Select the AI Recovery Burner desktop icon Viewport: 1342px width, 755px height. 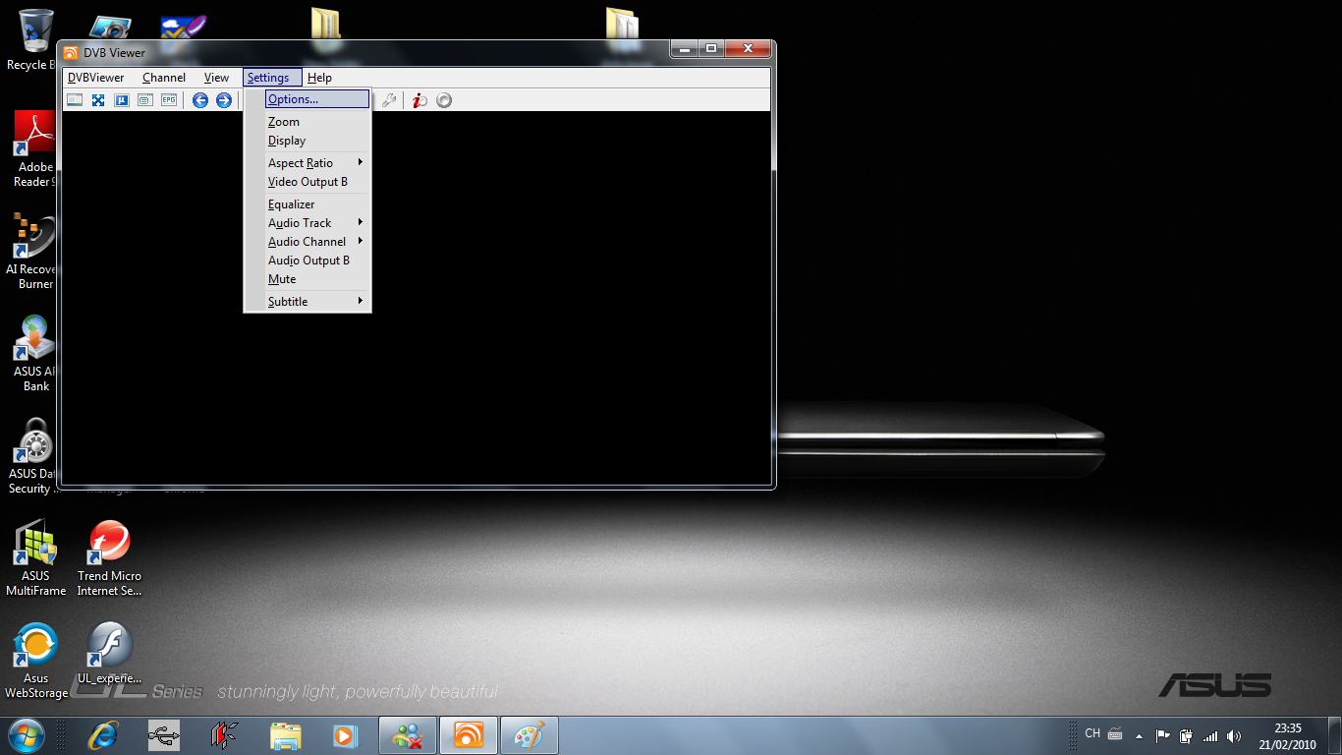point(32,251)
